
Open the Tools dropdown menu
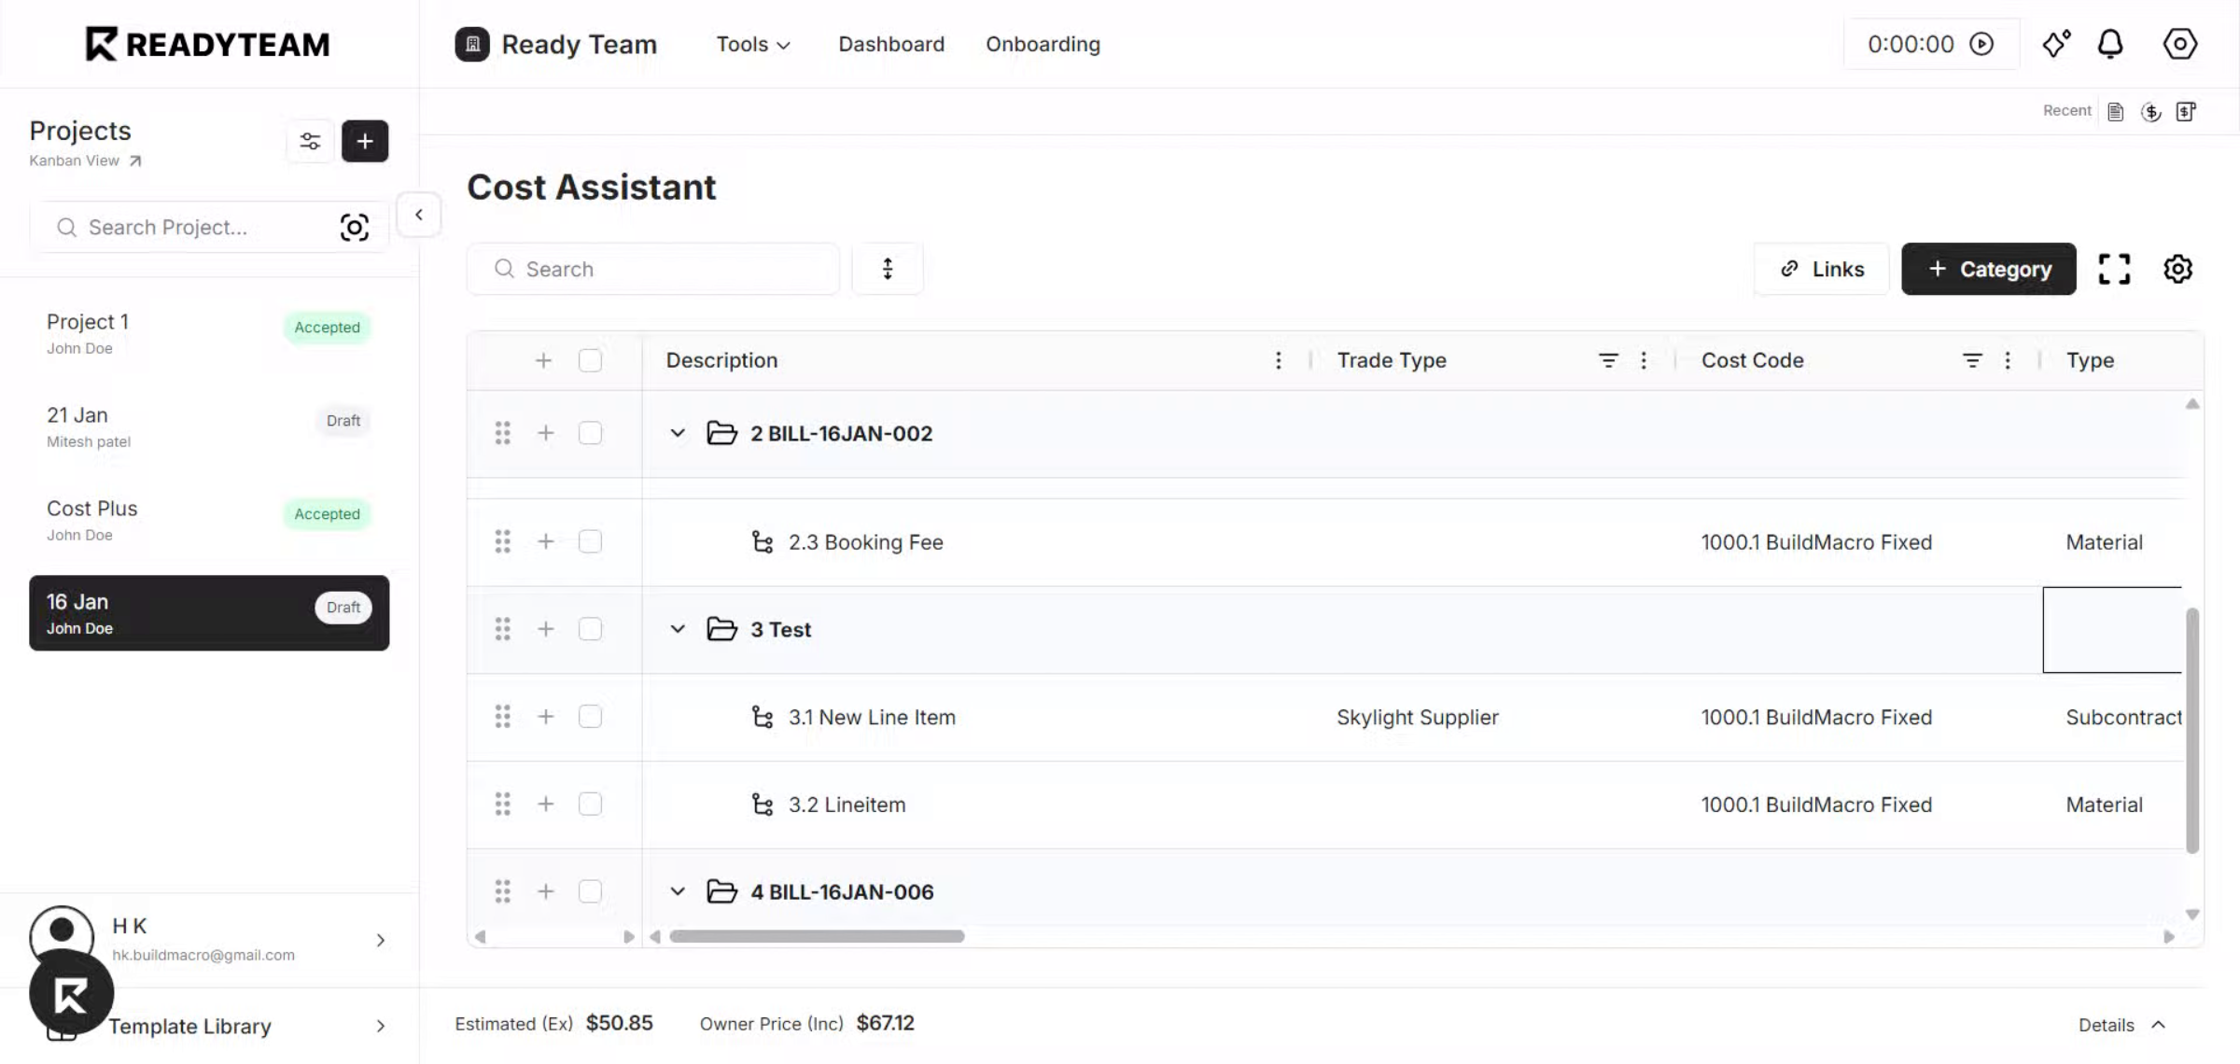point(752,44)
